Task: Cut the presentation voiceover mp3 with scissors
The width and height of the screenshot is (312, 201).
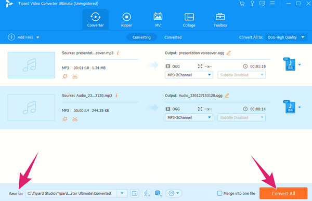Action: [75, 76]
